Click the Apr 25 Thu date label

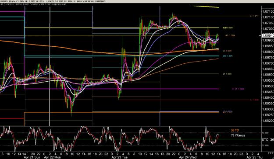pyautogui.click(x=254, y=157)
